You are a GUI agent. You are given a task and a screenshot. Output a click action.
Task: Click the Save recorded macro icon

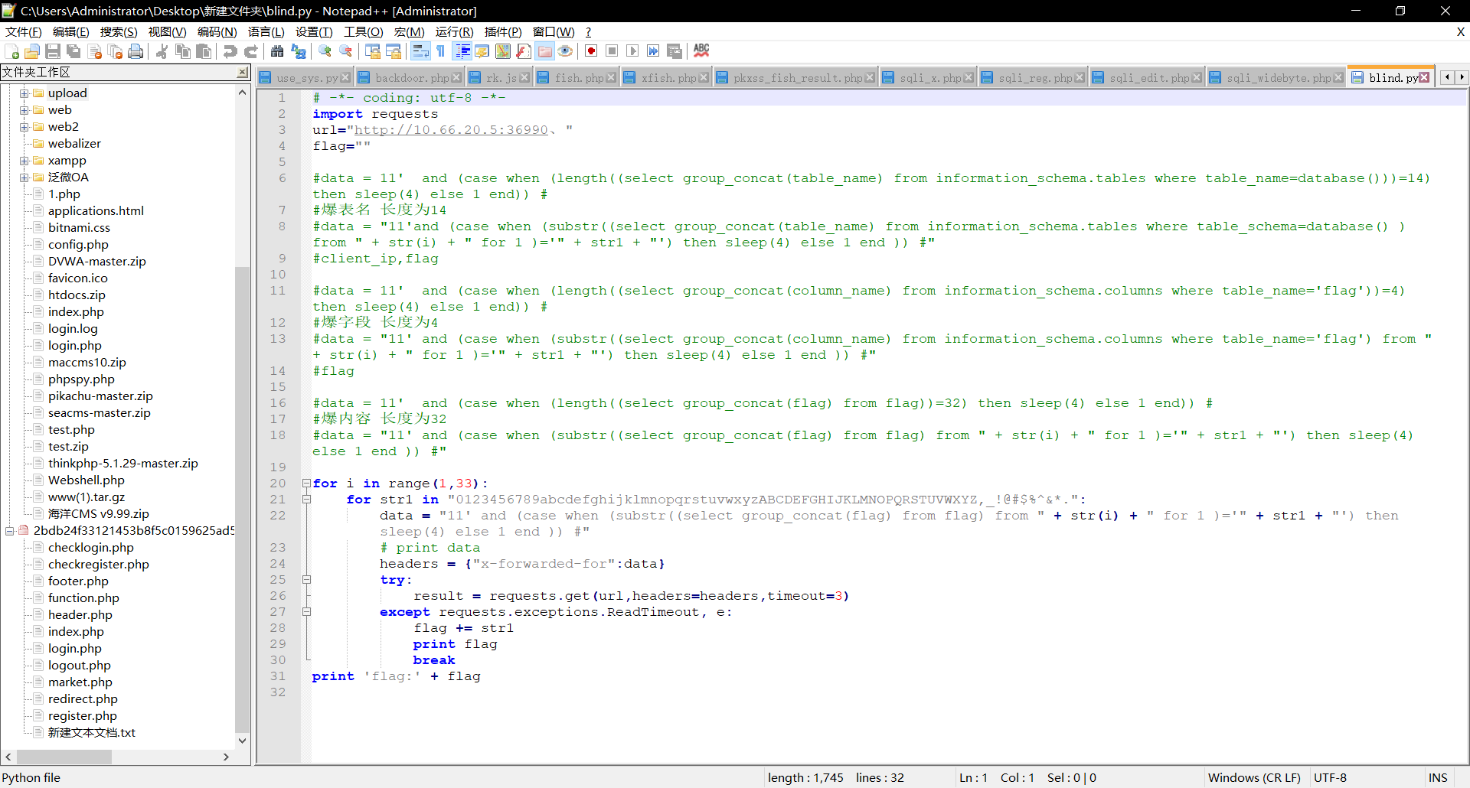click(x=675, y=51)
